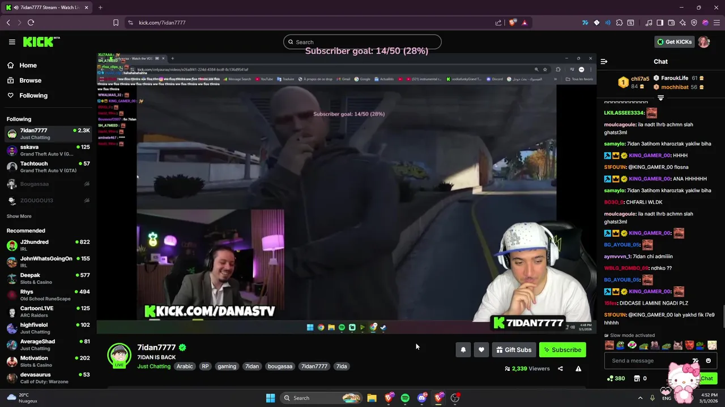Open offline Bougassaa channel
Screen dimensions: 725x407
[48, 184]
